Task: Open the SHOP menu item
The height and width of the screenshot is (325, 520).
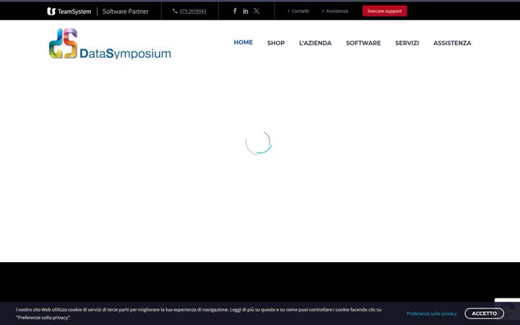Action: point(276,43)
